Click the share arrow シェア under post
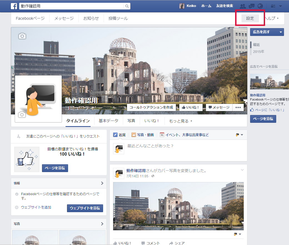 (x=171, y=243)
